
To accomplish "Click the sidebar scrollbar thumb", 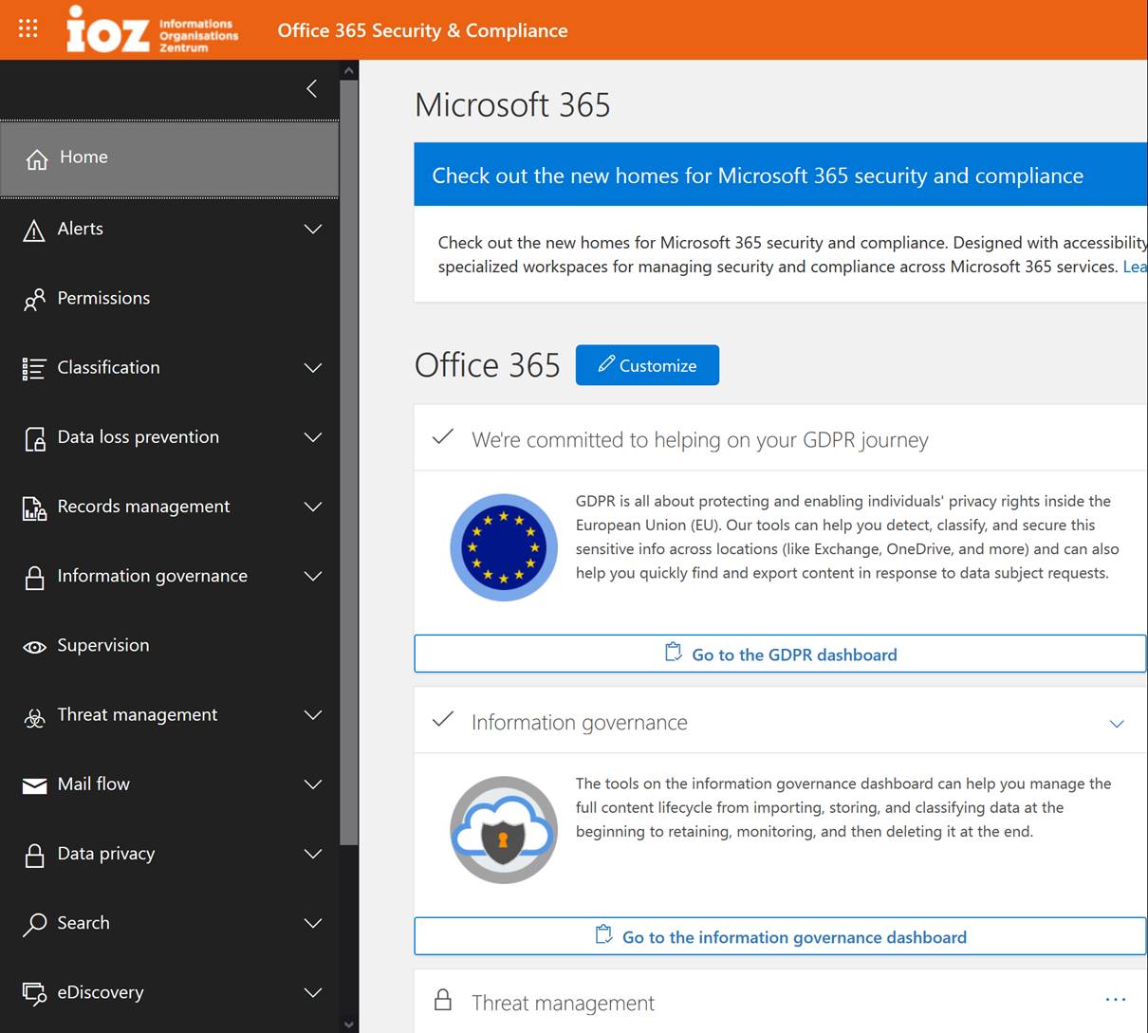I will tap(349, 463).
